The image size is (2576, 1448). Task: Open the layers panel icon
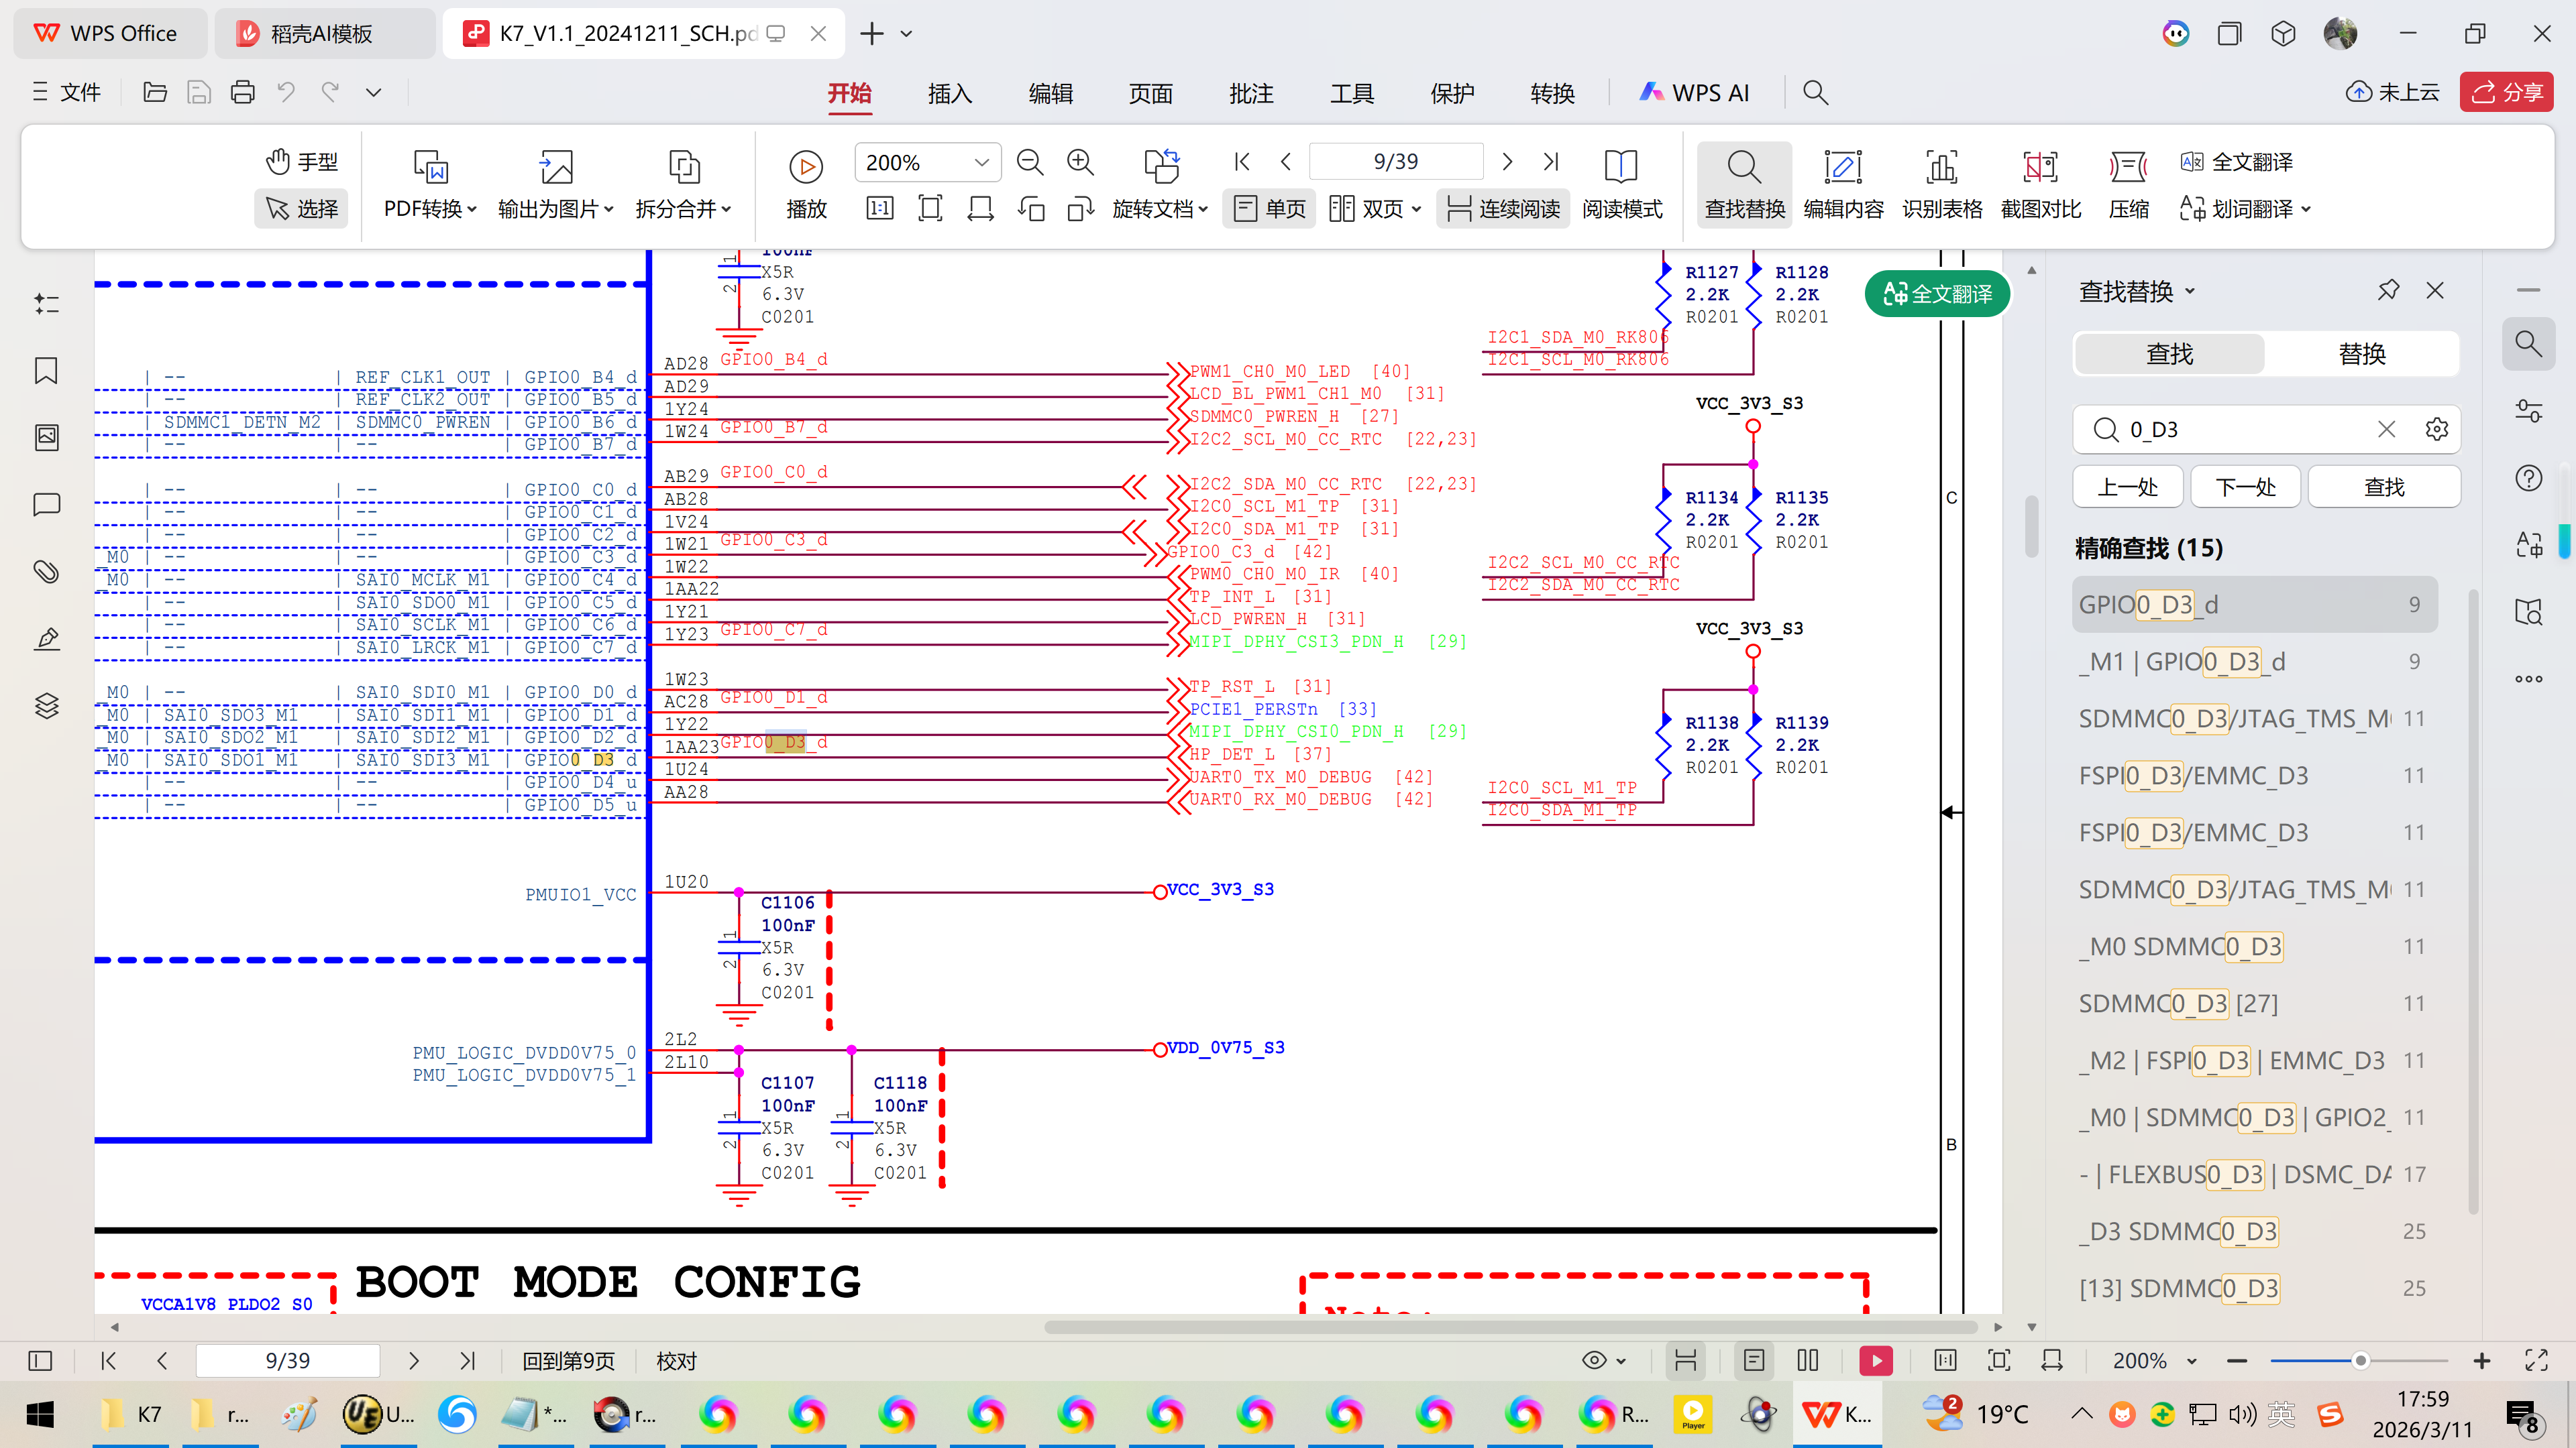(x=46, y=705)
